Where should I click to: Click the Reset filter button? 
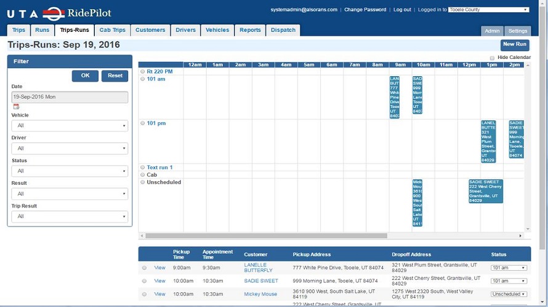tap(115, 76)
